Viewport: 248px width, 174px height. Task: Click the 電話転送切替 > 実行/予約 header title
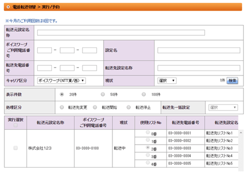36,7
